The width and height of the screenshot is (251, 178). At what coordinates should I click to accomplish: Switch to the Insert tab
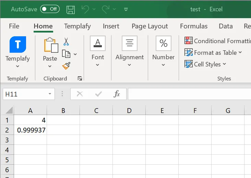coord(111,26)
